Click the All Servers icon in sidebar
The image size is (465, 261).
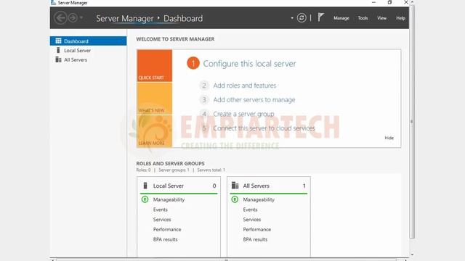click(x=58, y=59)
